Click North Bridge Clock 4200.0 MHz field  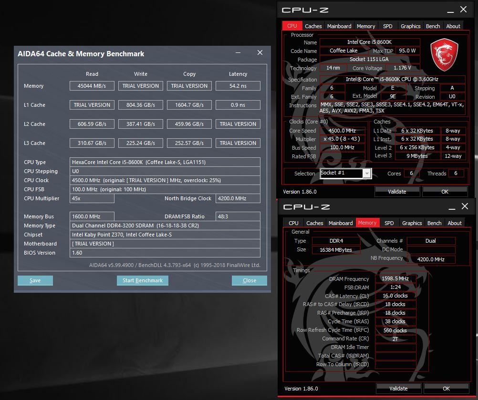[238, 198]
